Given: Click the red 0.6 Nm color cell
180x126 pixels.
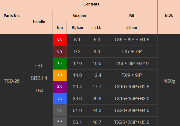Looking at the screenshot, I should pos(60,40).
